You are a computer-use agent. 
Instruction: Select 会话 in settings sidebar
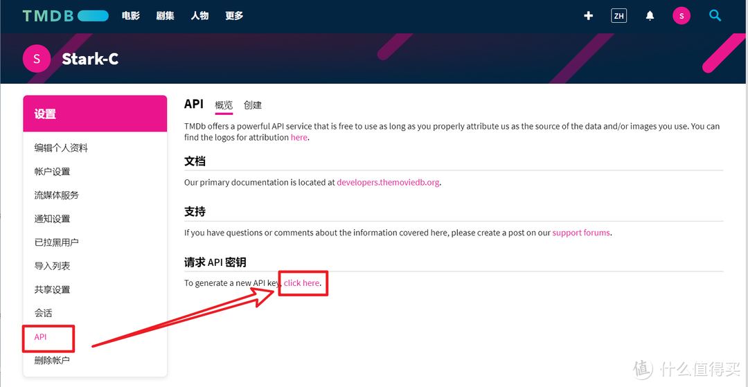[x=43, y=313]
